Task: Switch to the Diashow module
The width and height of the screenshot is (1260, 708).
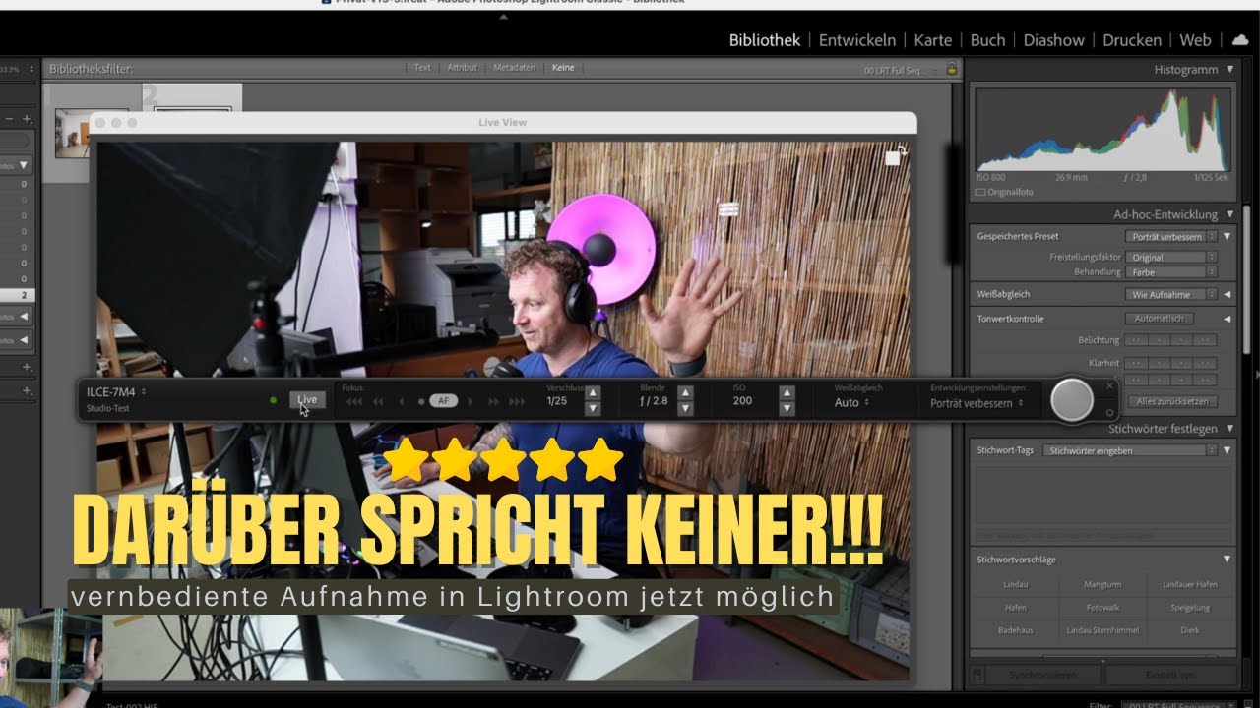Action: (1053, 40)
